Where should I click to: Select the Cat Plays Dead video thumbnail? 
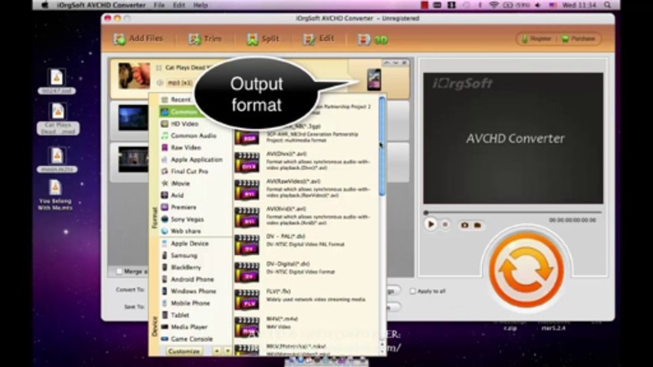(x=134, y=76)
